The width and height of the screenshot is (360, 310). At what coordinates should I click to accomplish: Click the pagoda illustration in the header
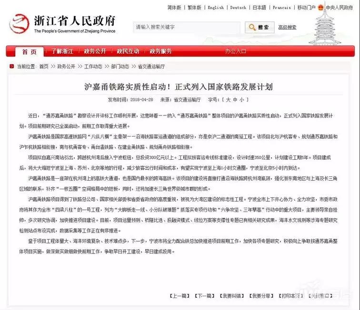tap(324, 25)
